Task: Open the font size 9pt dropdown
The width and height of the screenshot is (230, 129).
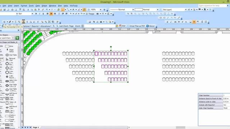Action: pyautogui.click(x=32, y=14)
